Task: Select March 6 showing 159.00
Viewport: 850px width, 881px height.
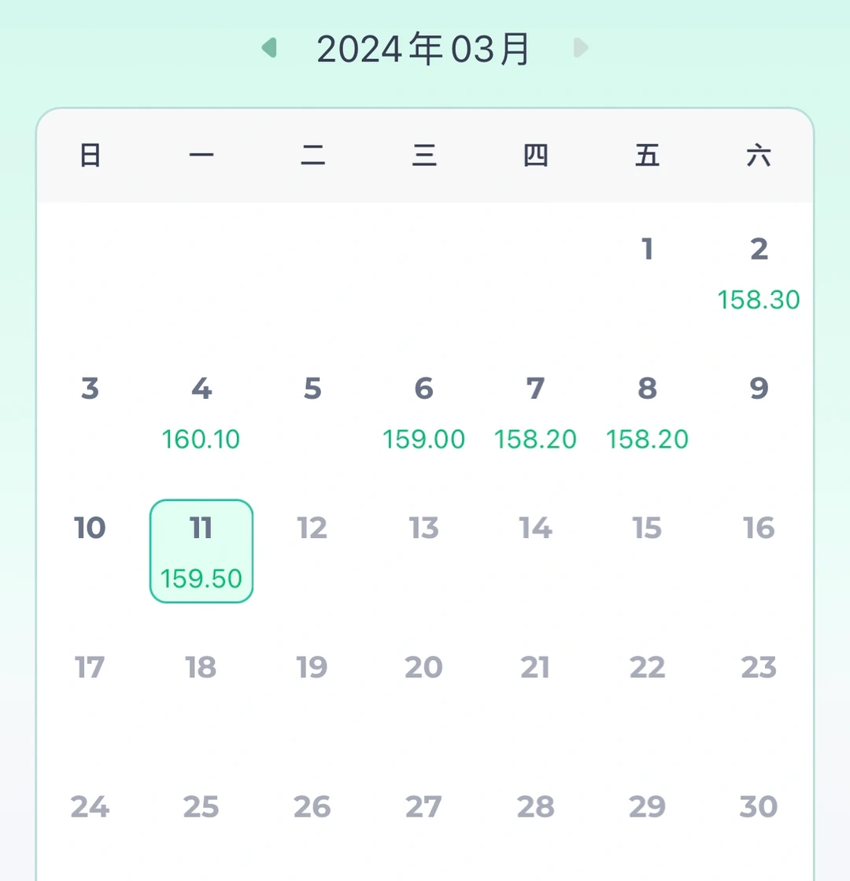Action: coord(424,413)
